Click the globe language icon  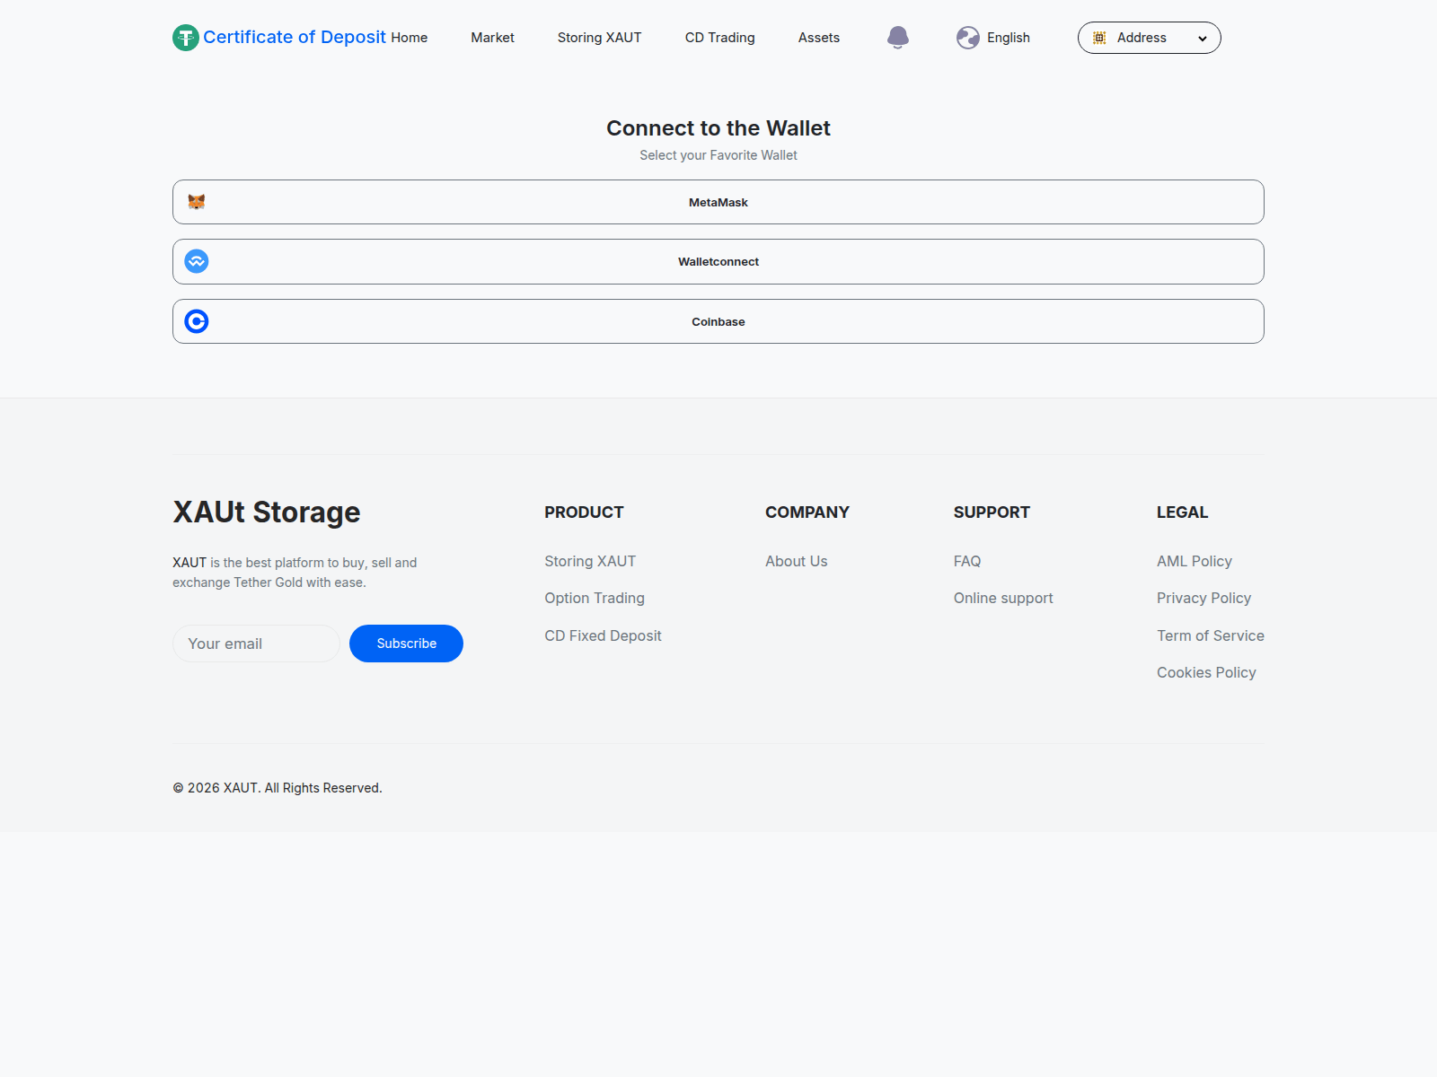967,38
